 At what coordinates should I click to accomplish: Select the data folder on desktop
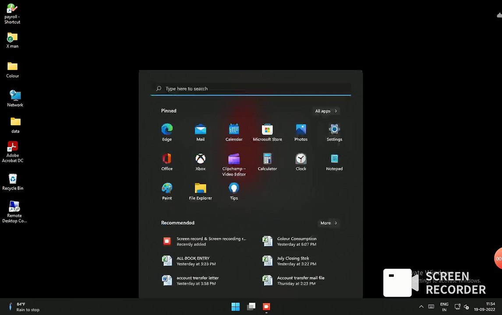tap(15, 125)
